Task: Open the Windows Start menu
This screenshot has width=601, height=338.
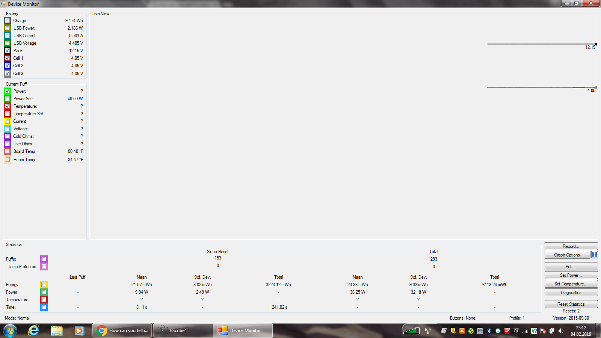Action: coord(10,330)
